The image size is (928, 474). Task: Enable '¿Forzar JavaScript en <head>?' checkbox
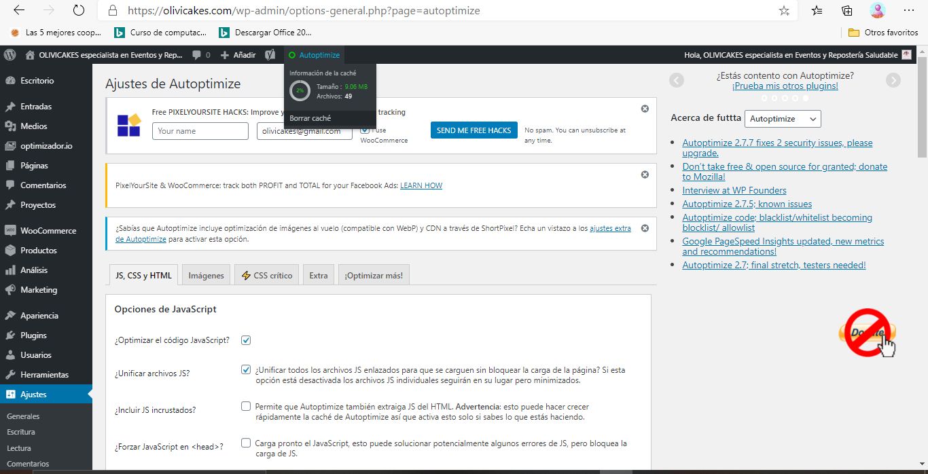point(246,443)
